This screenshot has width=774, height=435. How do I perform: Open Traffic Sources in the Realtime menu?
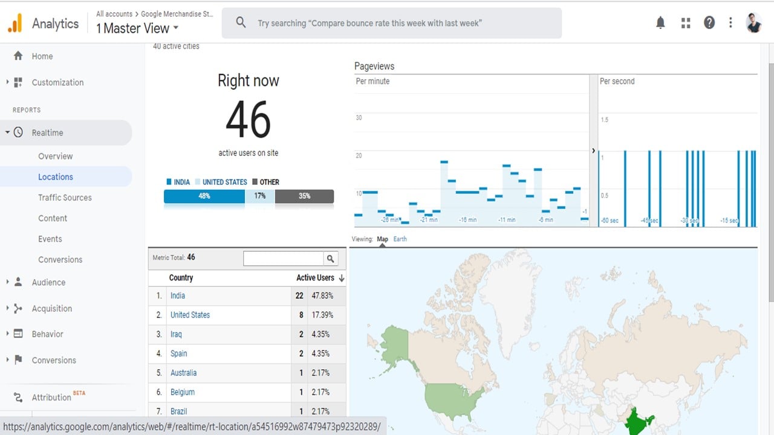[65, 198]
